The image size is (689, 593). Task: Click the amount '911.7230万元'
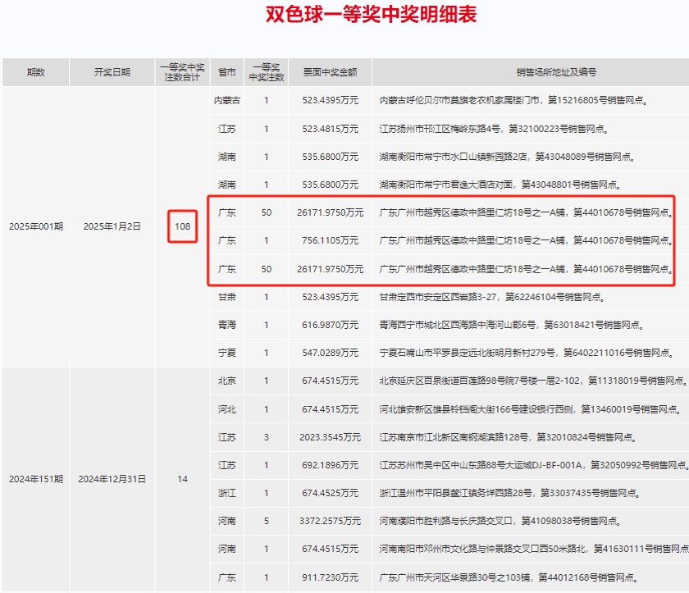[330, 577]
